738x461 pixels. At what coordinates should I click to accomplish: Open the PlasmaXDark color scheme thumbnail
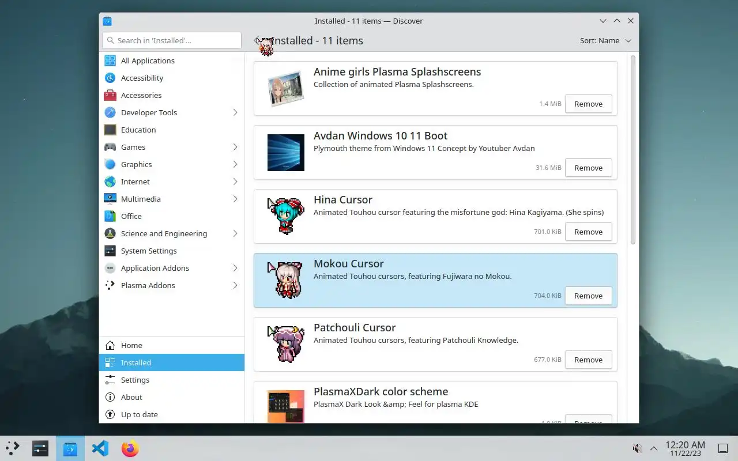pos(286,406)
